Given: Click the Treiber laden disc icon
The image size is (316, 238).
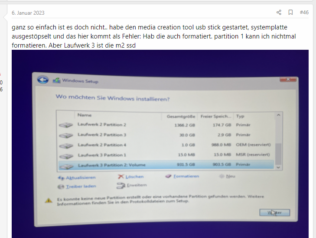Looking at the screenshot, I should coord(61,187).
